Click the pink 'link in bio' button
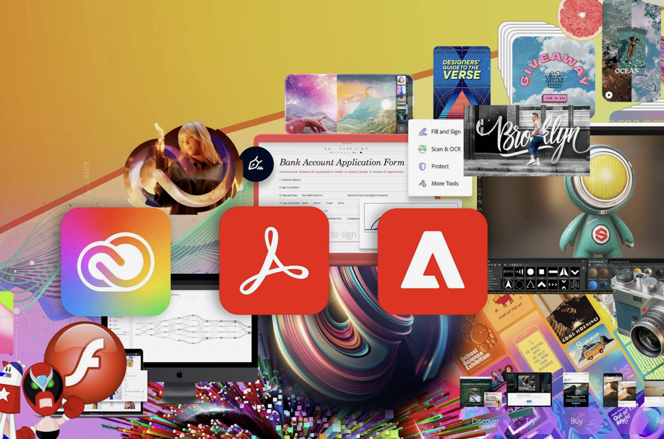Image resolution: width=664 pixels, height=439 pixels. coord(555,98)
